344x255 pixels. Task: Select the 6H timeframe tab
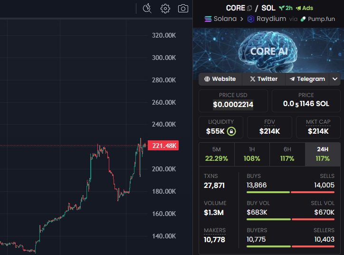(287, 154)
